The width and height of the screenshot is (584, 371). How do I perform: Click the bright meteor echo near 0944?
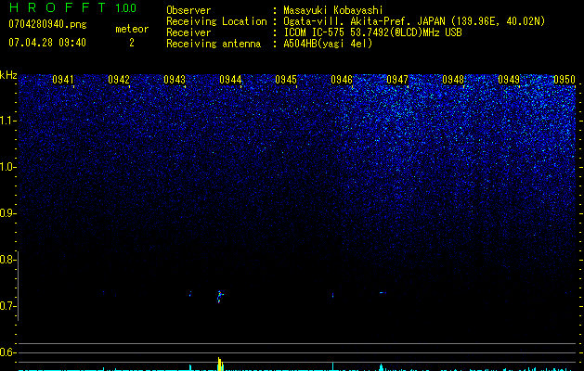point(220,296)
